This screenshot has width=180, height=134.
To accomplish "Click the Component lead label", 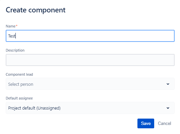I will (19, 74).
